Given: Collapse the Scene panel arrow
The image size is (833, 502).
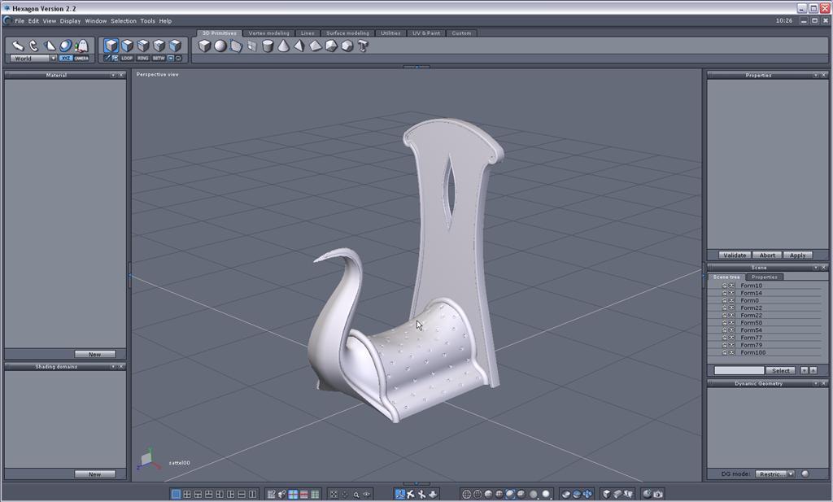Looking at the screenshot, I should tap(815, 268).
